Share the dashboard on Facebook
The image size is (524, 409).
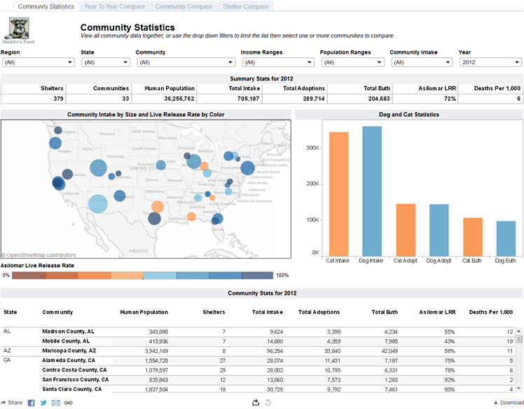point(31,403)
